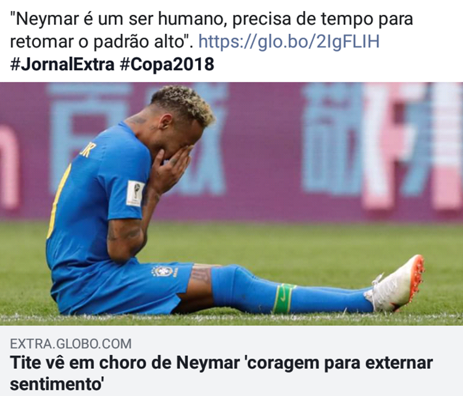The width and height of the screenshot is (463, 396).
Task: Click the white pitch line on the grass
Action: click(231, 317)
